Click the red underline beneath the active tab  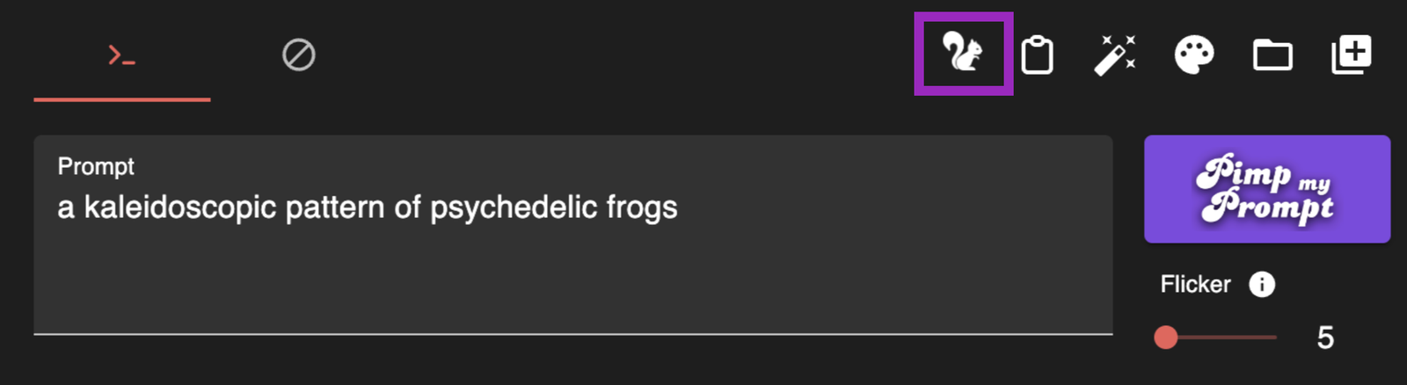(121, 99)
